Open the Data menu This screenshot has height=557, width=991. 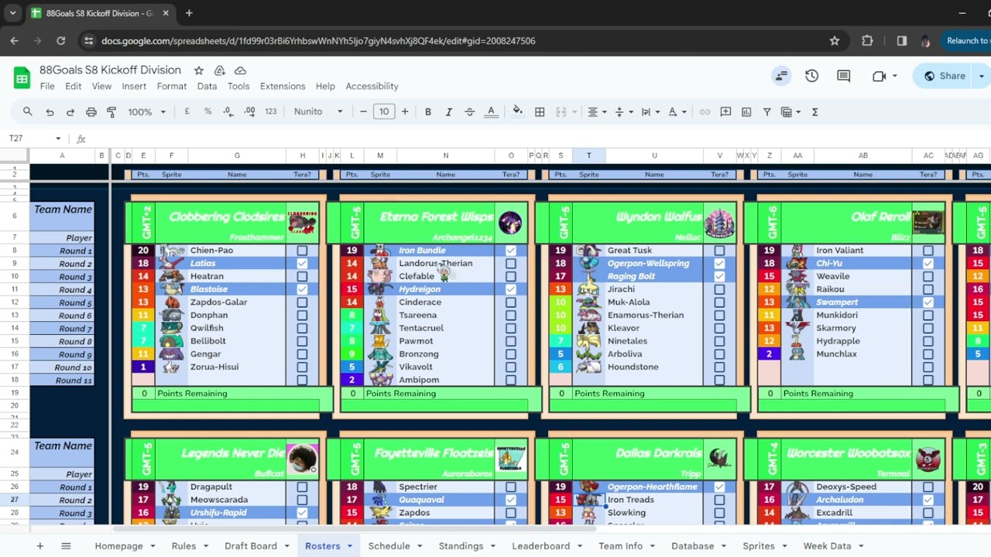coord(207,87)
